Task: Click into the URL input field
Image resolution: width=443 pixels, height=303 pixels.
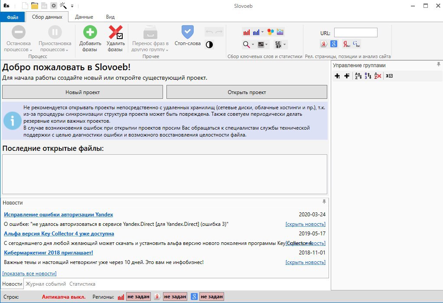Action: click(356, 33)
